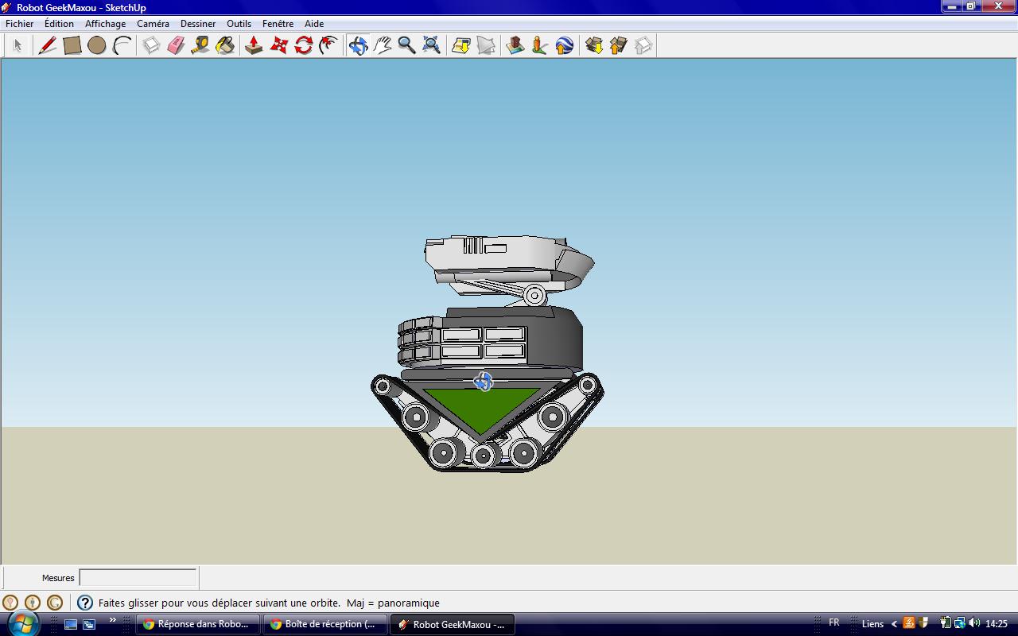This screenshot has width=1018, height=636.
Task: Select the Pan hand tool
Action: click(383, 45)
